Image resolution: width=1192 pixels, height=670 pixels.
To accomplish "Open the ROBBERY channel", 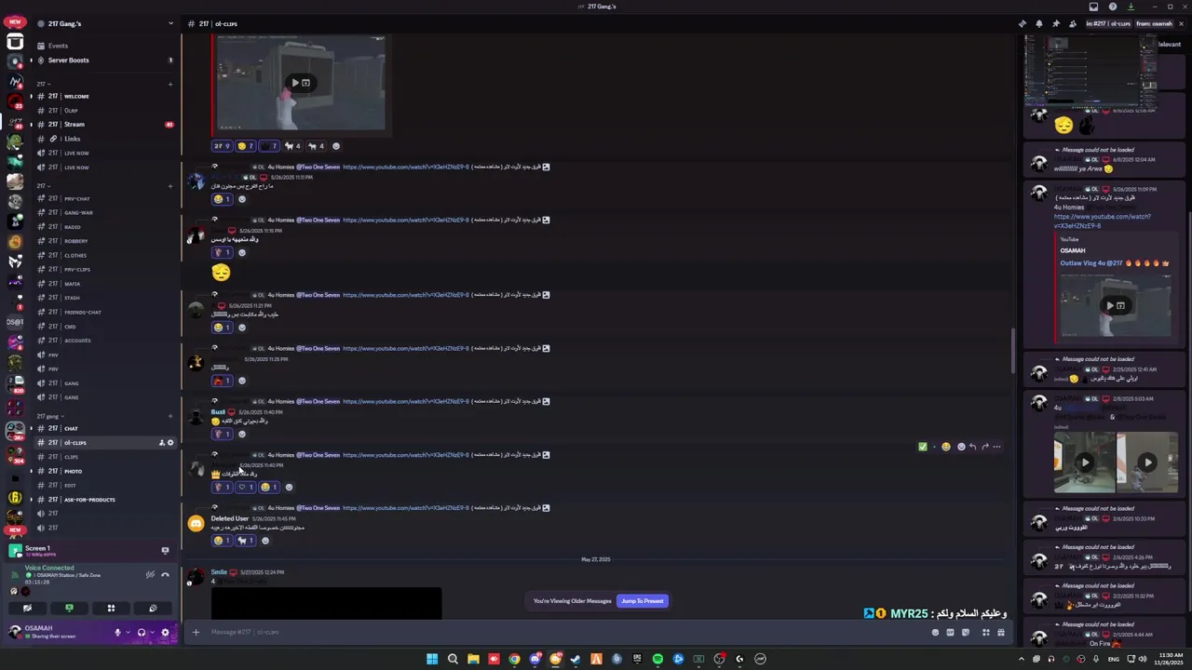I will click(104, 241).
